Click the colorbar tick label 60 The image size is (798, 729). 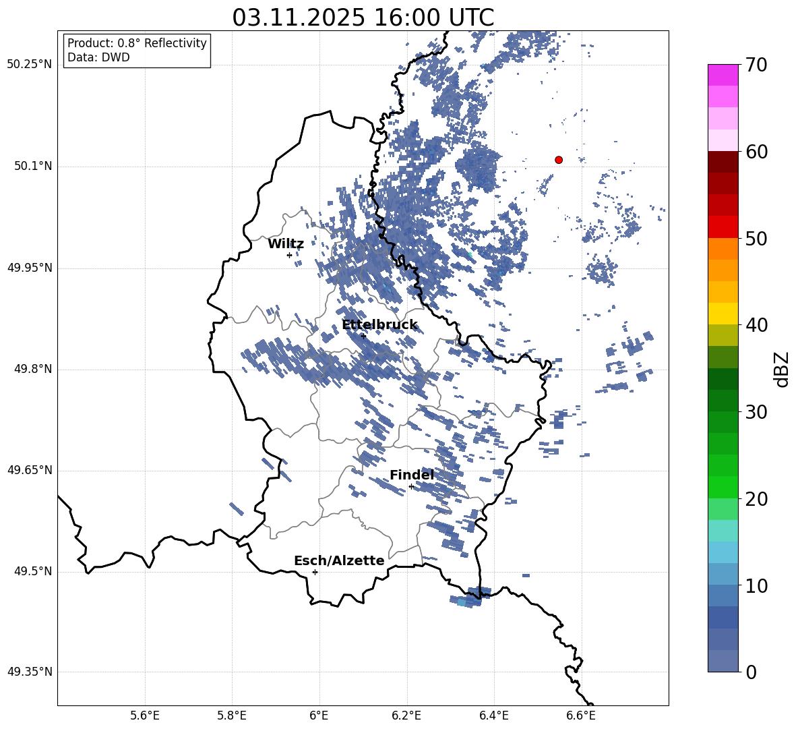point(756,152)
